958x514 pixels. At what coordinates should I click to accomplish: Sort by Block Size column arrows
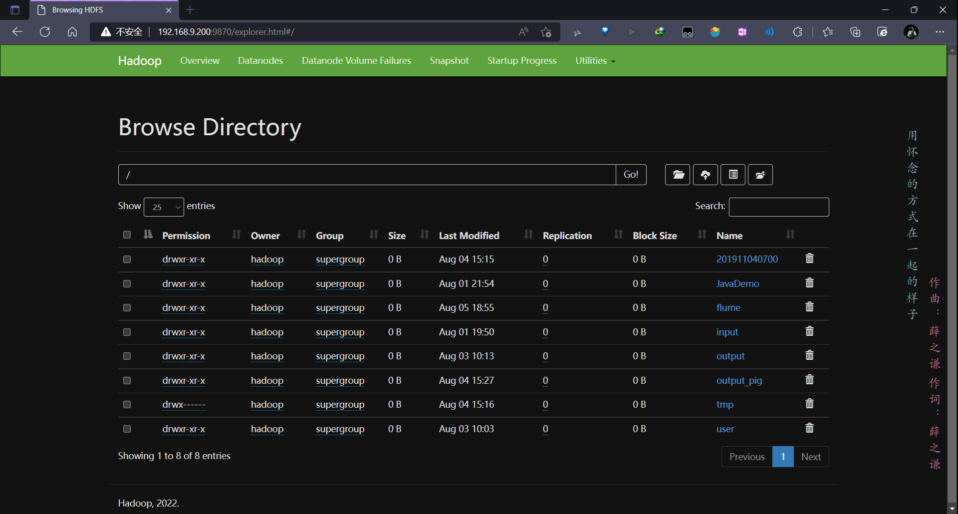click(x=702, y=235)
